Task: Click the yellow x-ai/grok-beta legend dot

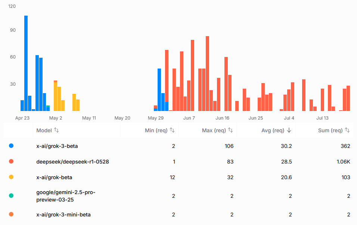Action: [11, 177]
